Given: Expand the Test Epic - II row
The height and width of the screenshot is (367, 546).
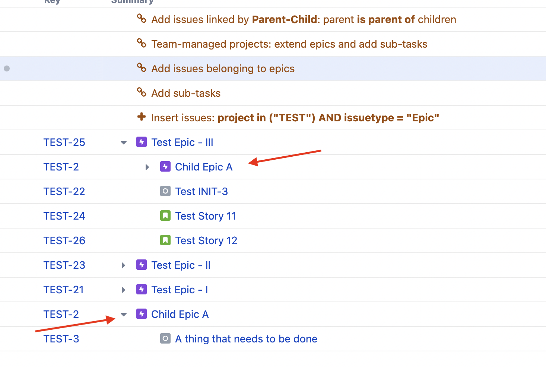Looking at the screenshot, I should [x=124, y=265].
